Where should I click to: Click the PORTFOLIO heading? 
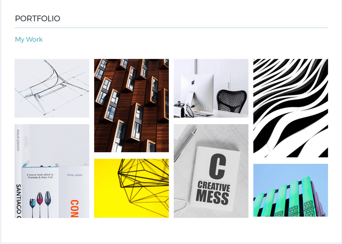(x=38, y=18)
